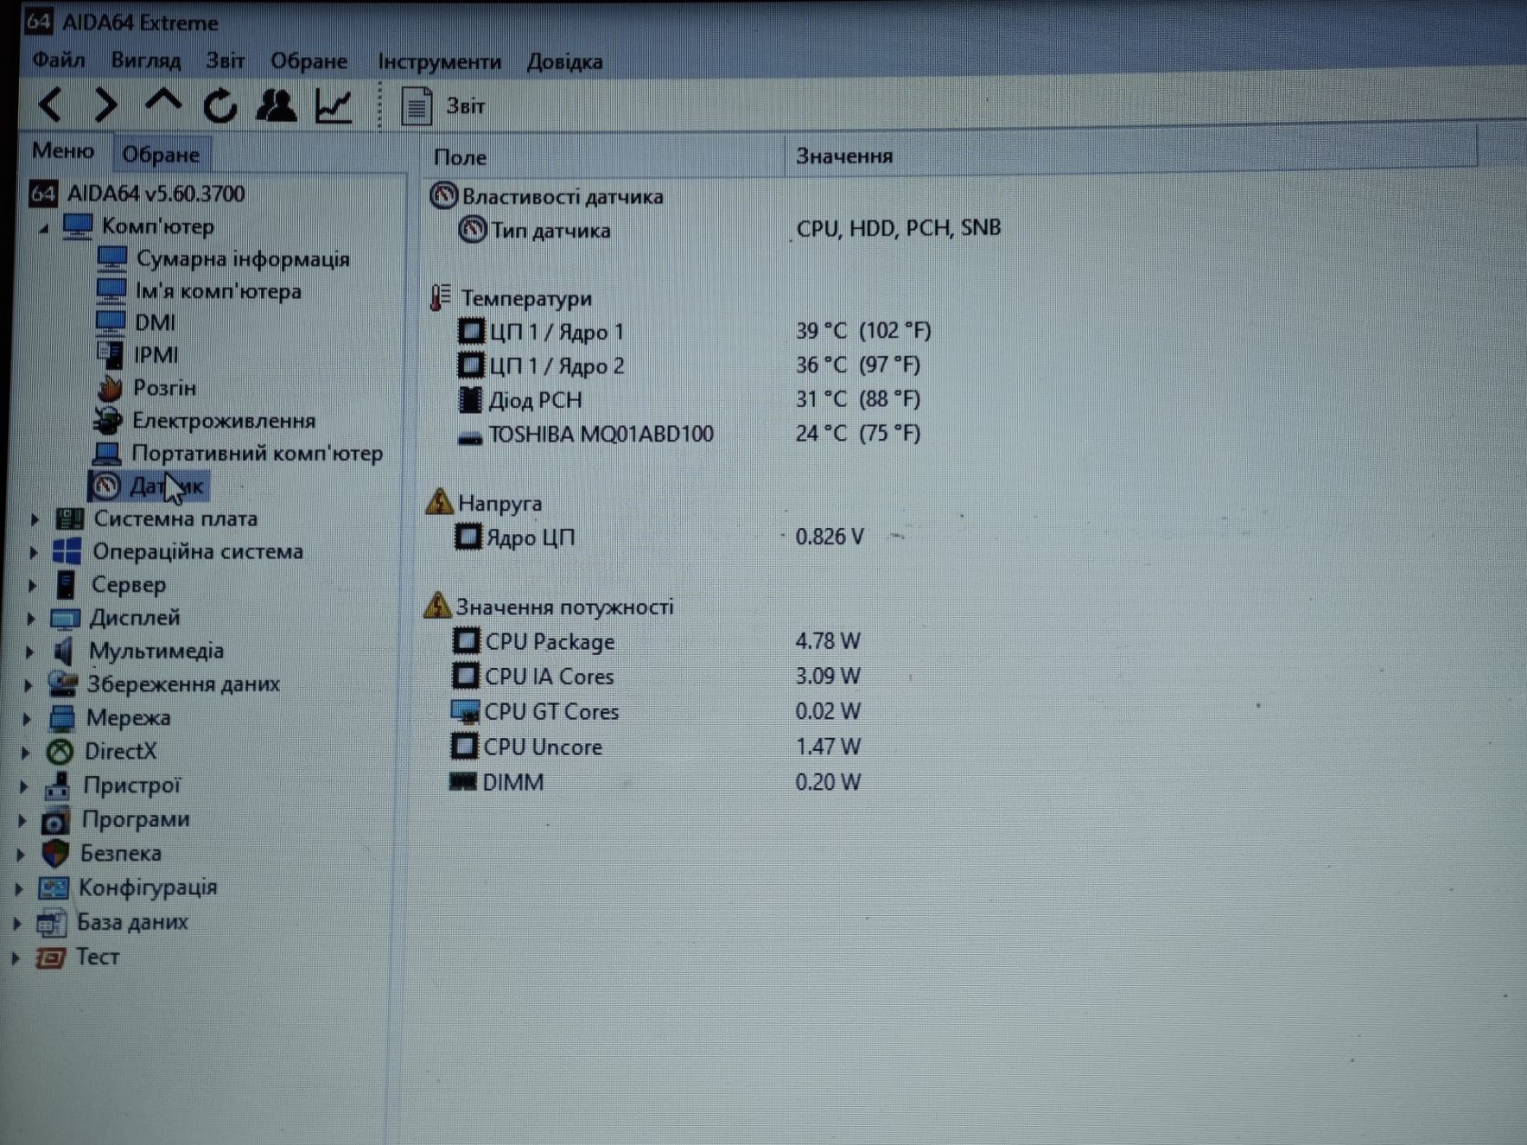1527x1145 pixels.
Task: Switch to the Меню tab
Action: tap(63, 151)
